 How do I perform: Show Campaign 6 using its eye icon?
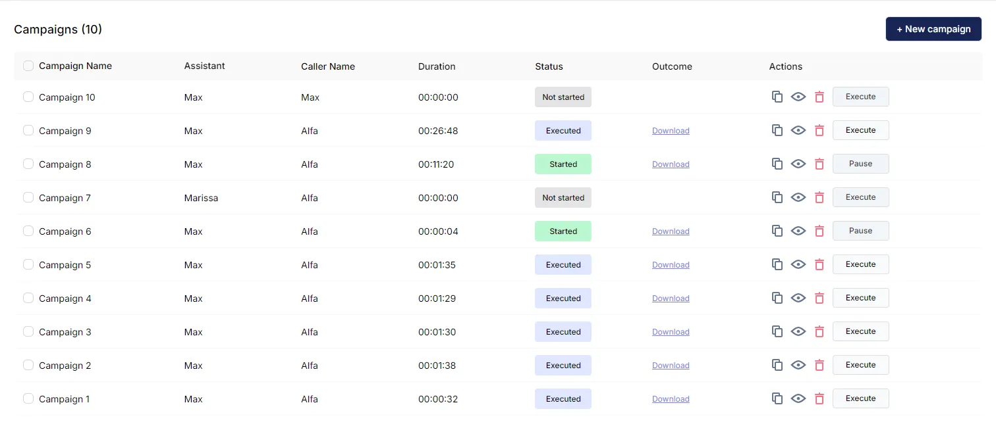pos(798,231)
